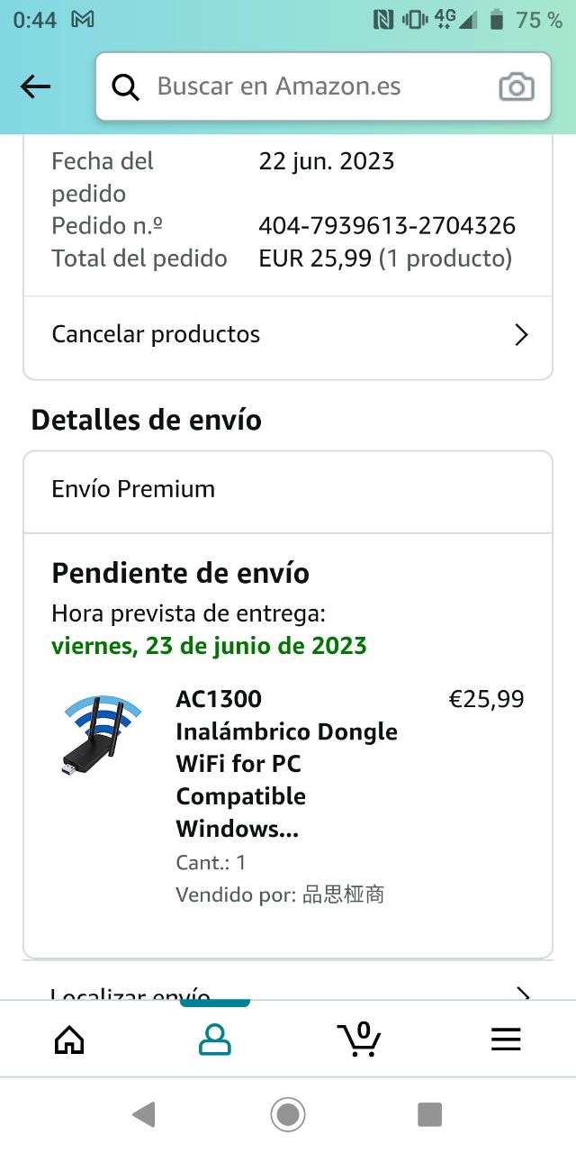The height and width of the screenshot is (1153, 576).
Task: Open AC1300 Inalámbrico Dongle product title
Action: click(286, 763)
